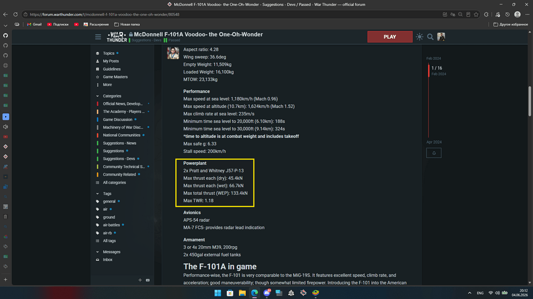Click the page's vertical scrollbar thumb
The width and height of the screenshot is (533, 299).
pyautogui.click(x=530, y=102)
